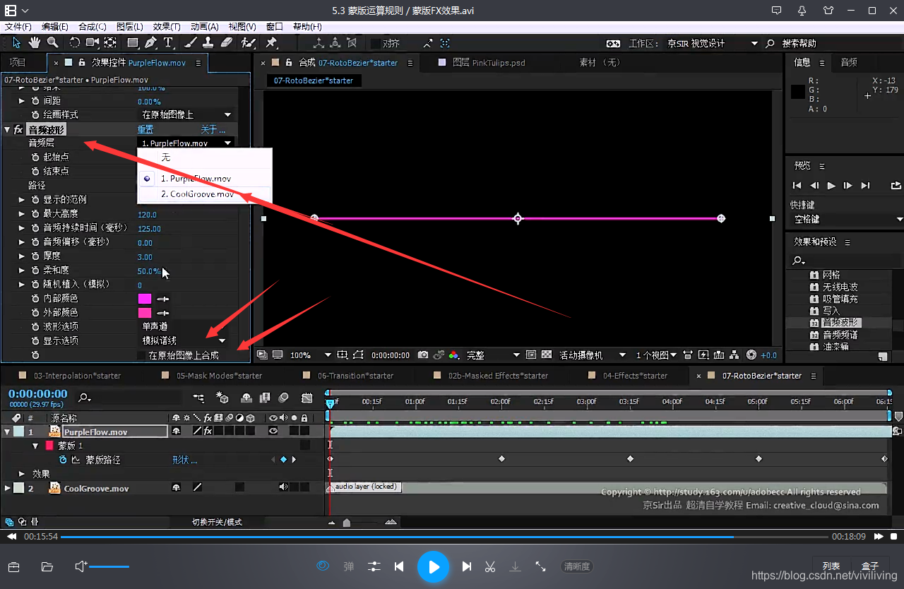Select the Roto Brush tool
The height and width of the screenshot is (589, 904).
(x=248, y=43)
